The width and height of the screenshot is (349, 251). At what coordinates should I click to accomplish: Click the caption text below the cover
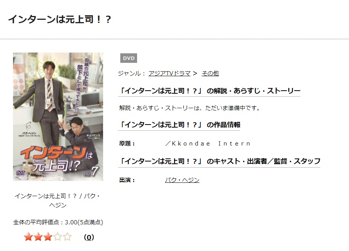pyautogui.click(x=58, y=200)
